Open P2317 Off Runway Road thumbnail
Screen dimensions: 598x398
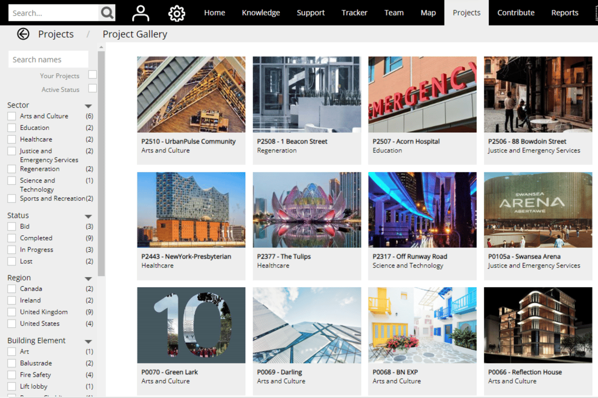[x=422, y=210]
